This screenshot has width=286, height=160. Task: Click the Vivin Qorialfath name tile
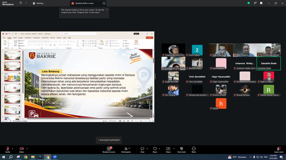[x=197, y=77]
